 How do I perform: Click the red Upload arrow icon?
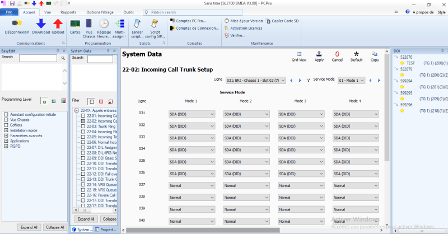(58, 24)
